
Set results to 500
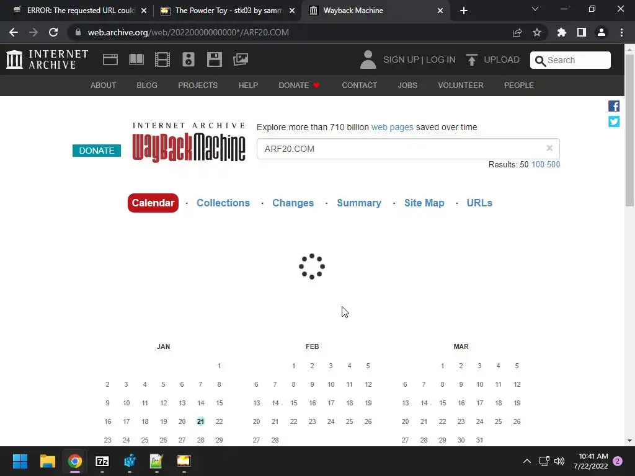tap(553, 164)
